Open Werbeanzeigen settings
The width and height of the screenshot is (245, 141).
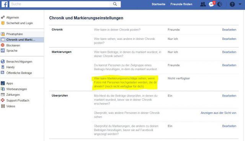[x=16, y=89]
